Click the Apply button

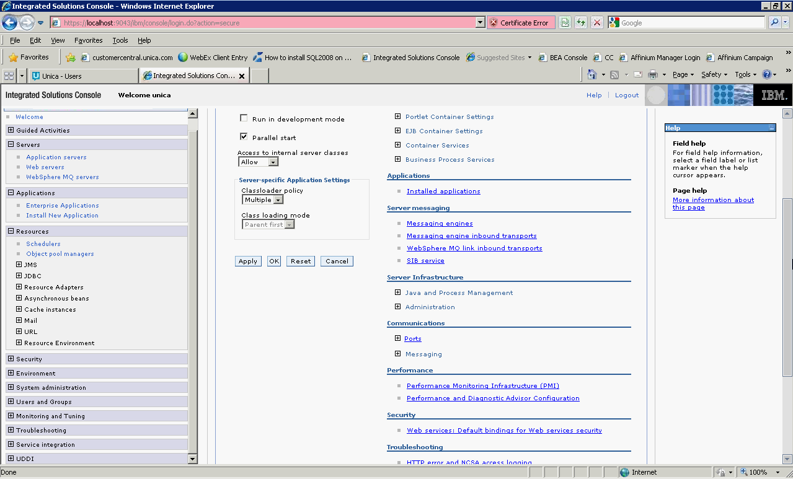pyautogui.click(x=248, y=261)
